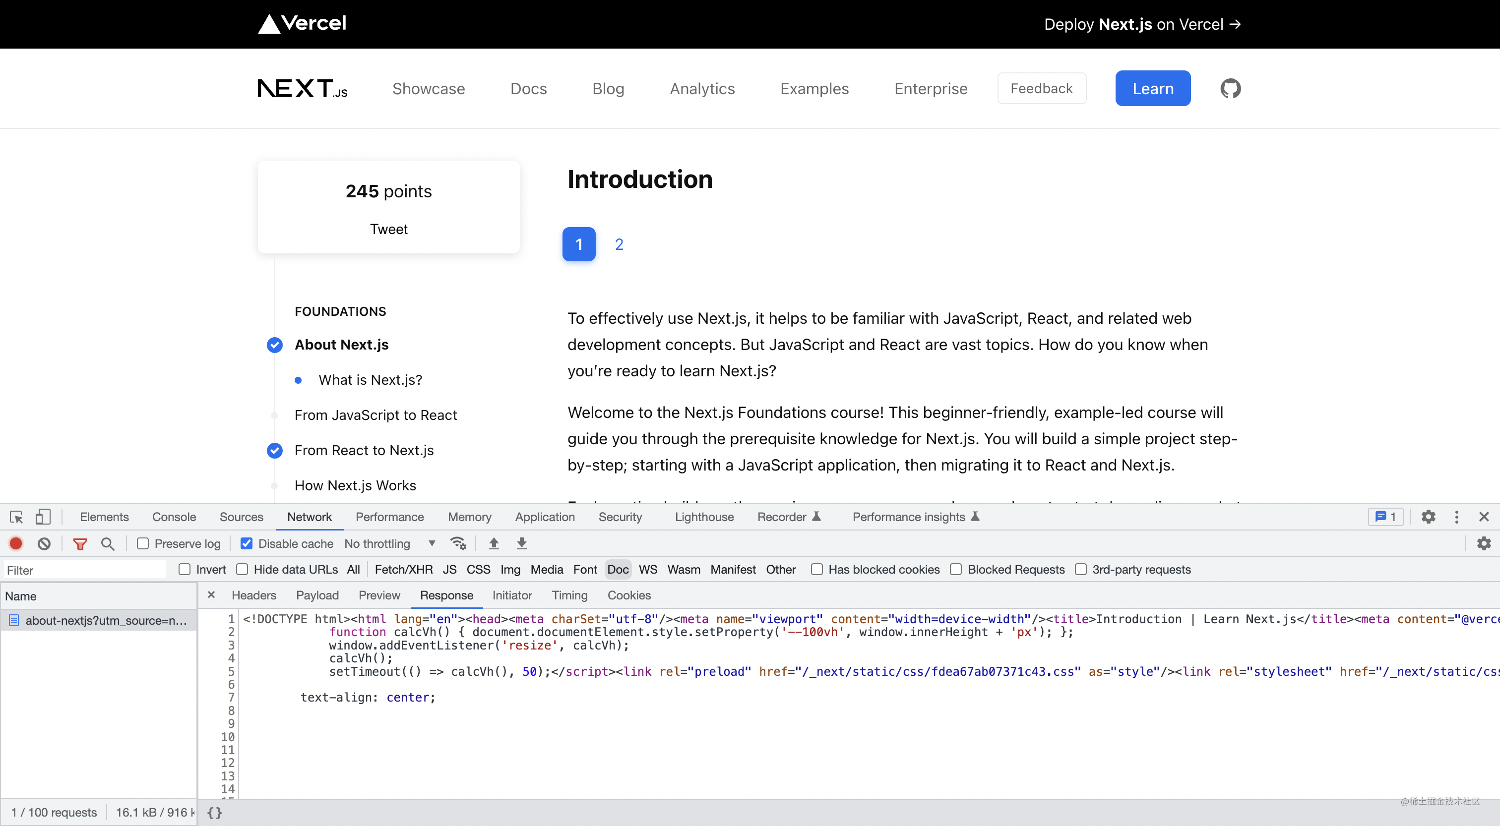Check Blocked Requests
Screen dimensions: 1500x826
point(956,569)
